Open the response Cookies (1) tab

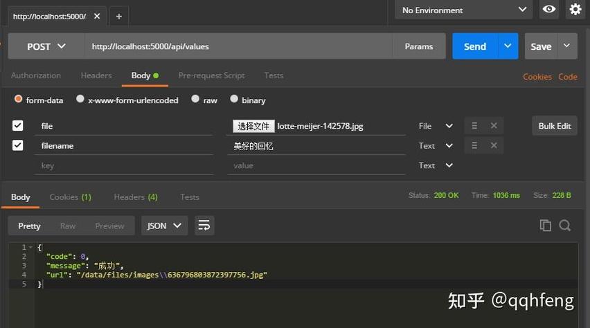(71, 197)
